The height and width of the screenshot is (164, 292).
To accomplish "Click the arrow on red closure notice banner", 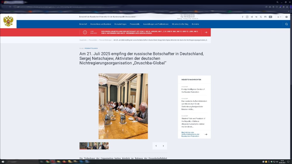I will (x=206, y=32).
